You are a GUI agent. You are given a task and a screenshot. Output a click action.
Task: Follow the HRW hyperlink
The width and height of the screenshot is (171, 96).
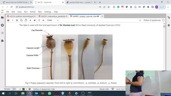117,25
